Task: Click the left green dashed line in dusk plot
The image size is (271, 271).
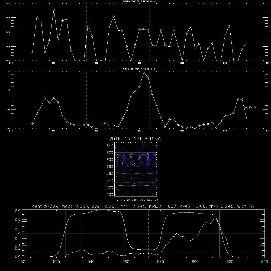Action: [86, 100]
